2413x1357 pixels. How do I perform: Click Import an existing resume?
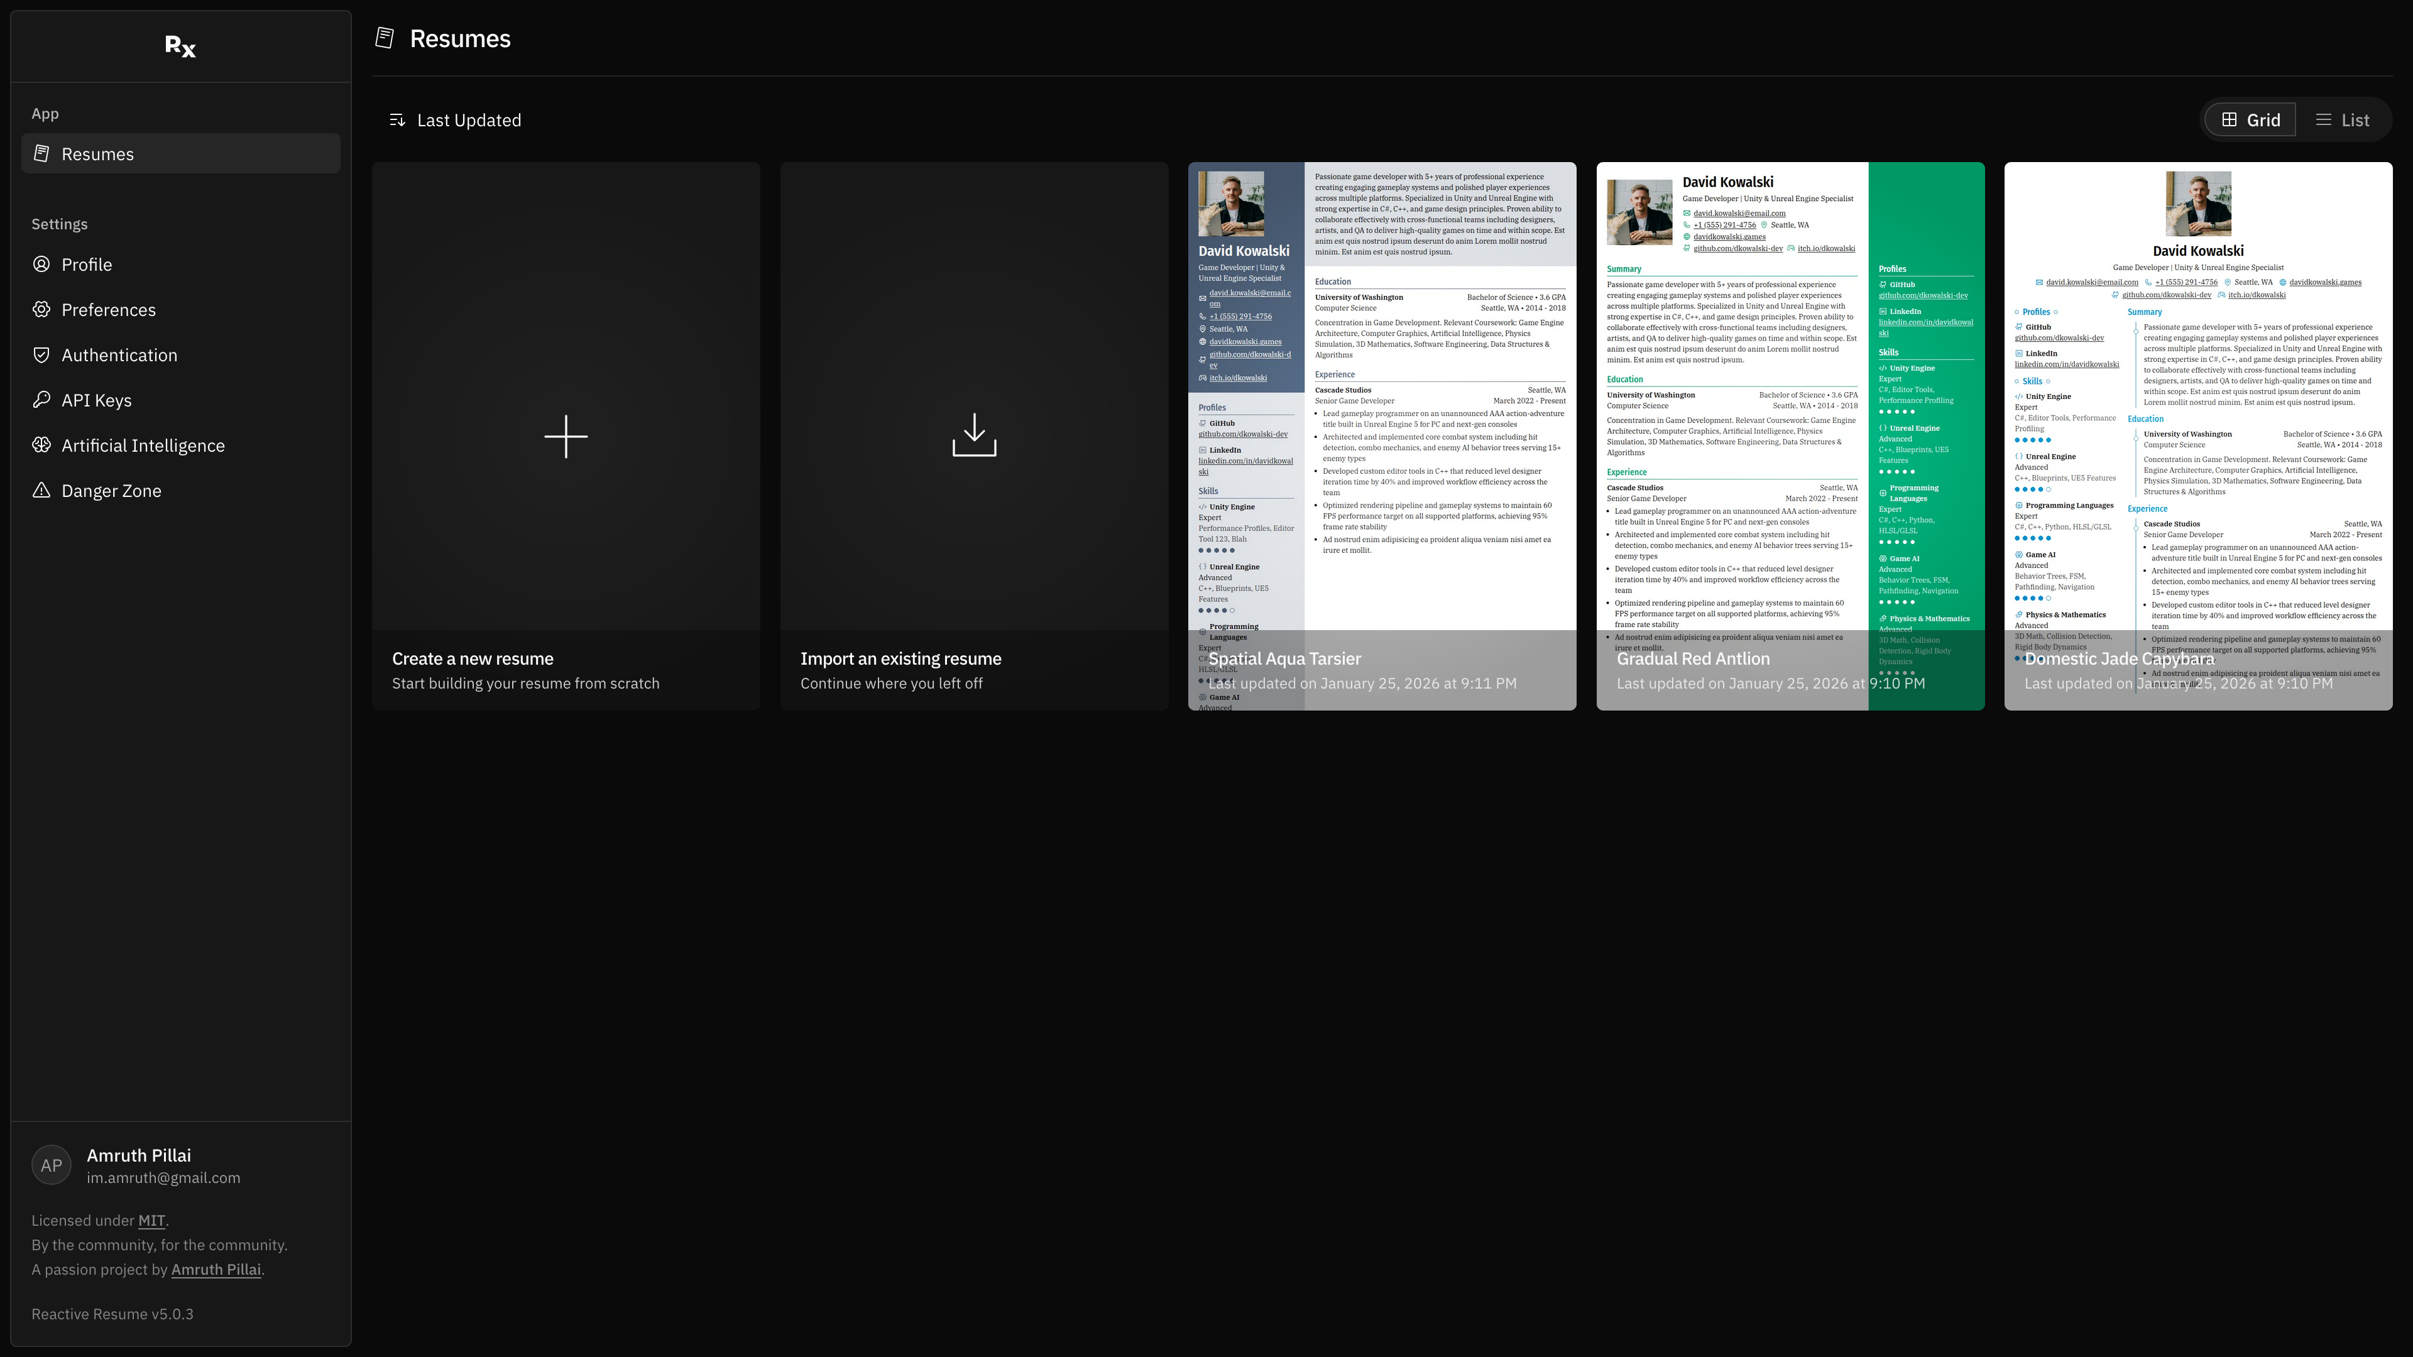pos(974,435)
